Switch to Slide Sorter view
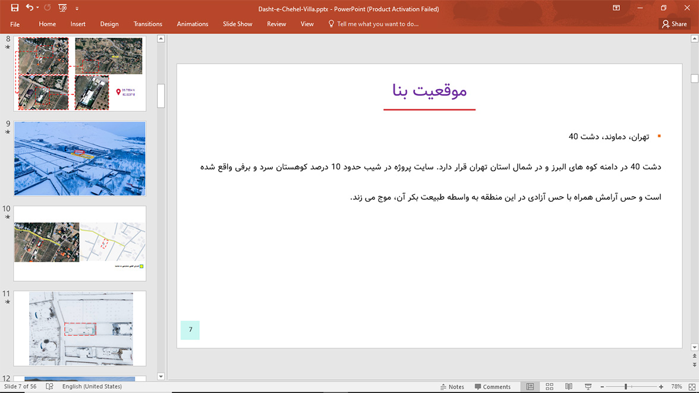This screenshot has width=699, height=393. pos(549,386)
